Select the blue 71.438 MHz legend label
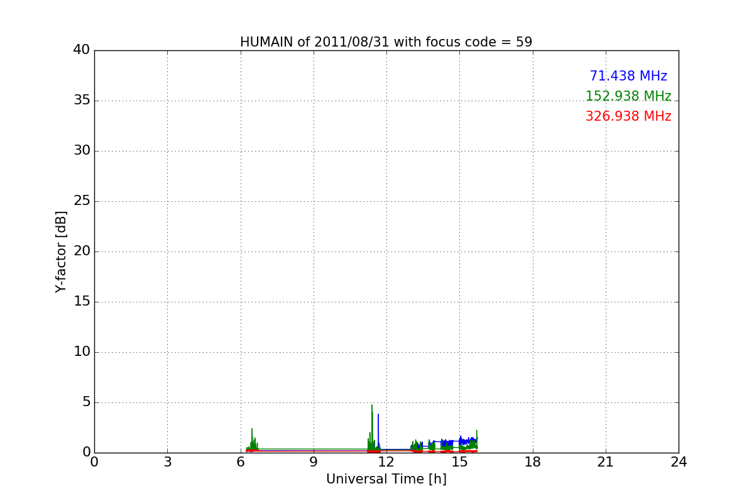754x503 pixels. click(x=628, y=76)
